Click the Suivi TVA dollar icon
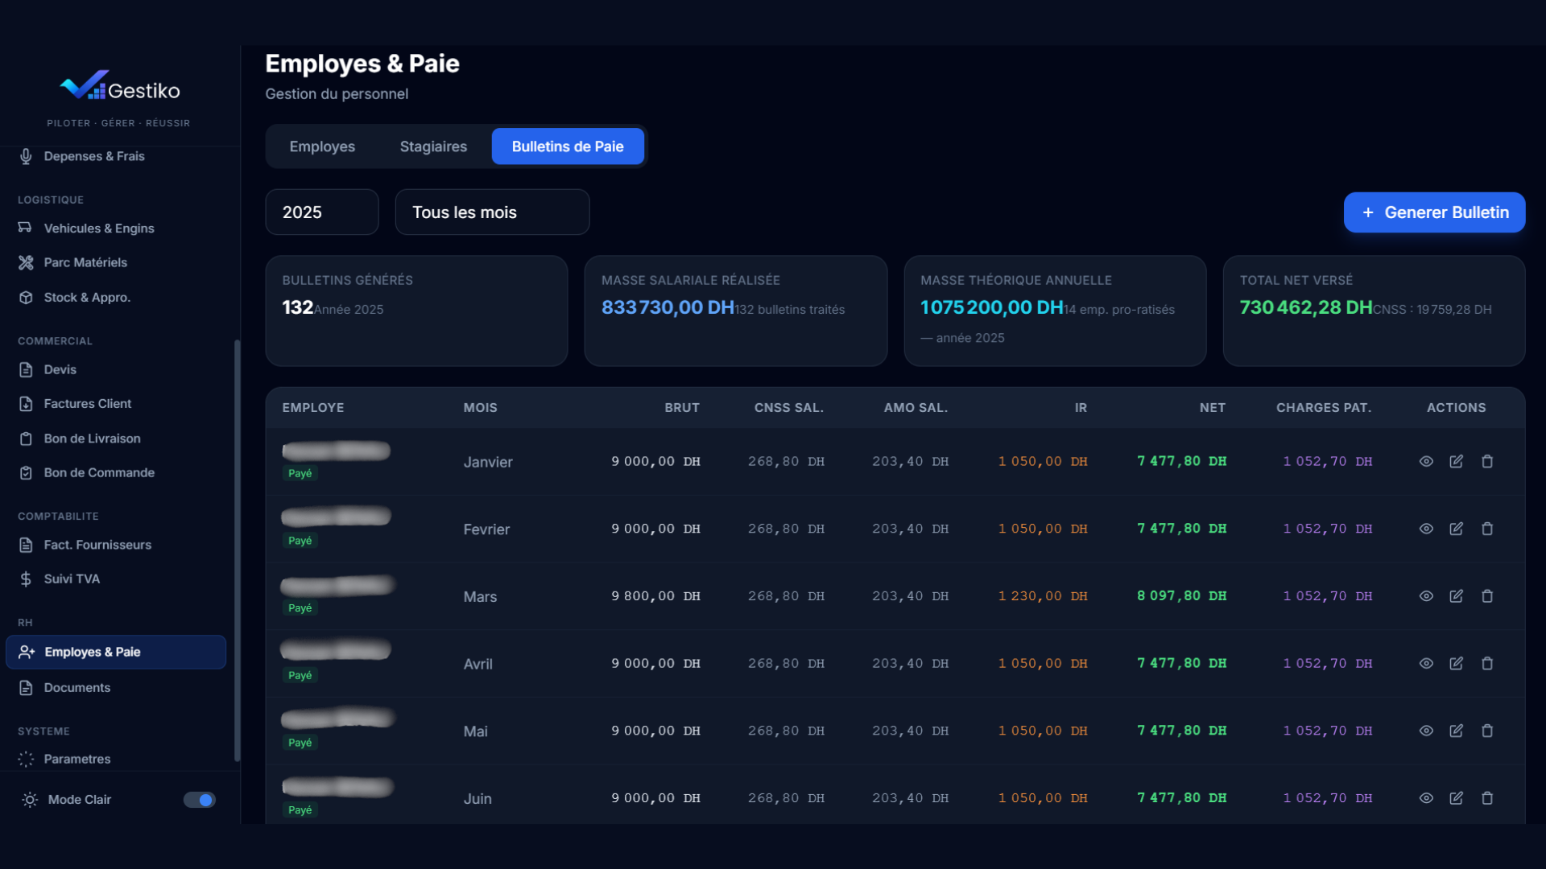The height and width of the screenshot is (869, 1546). [27, 579]
